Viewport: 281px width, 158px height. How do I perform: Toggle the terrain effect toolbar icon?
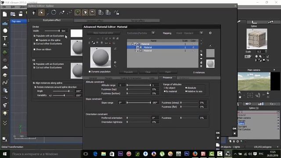pos(93,12)
